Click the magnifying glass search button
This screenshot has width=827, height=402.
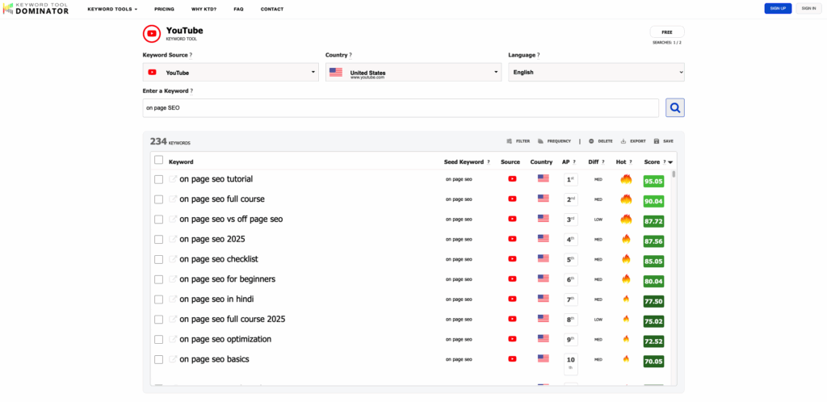675,108
